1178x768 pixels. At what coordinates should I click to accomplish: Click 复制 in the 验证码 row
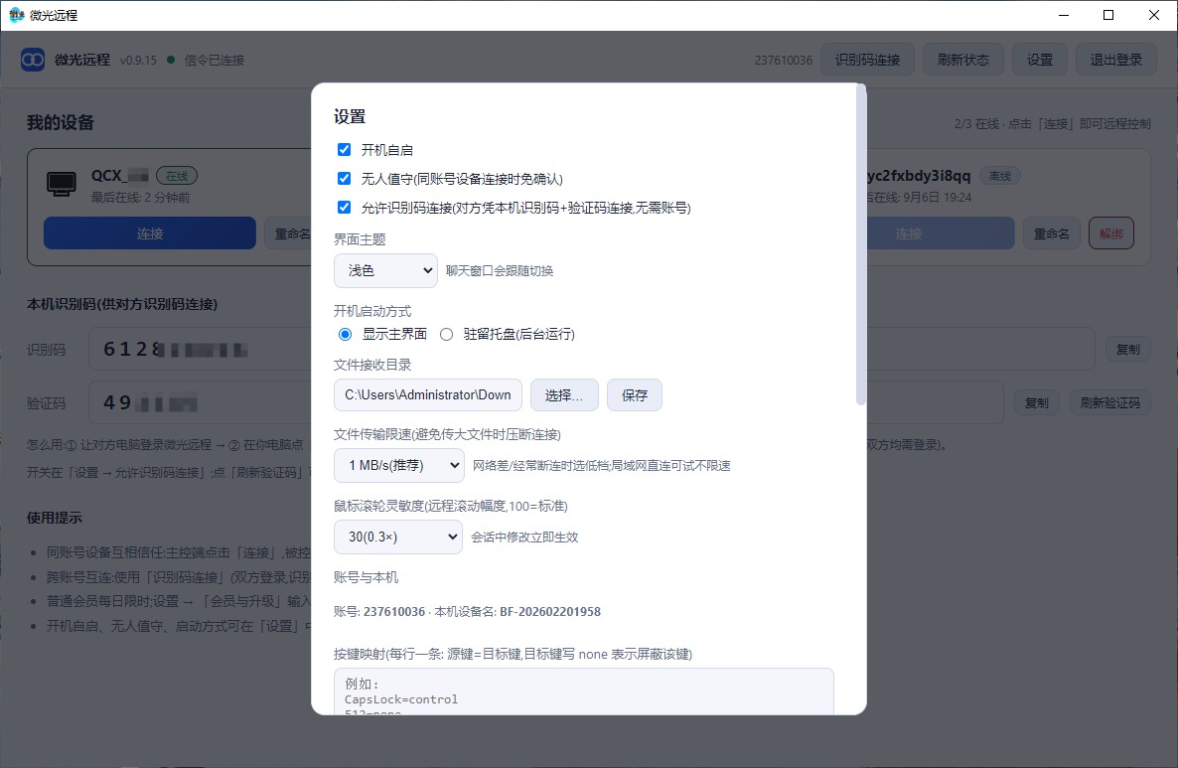click(1037, 402)
